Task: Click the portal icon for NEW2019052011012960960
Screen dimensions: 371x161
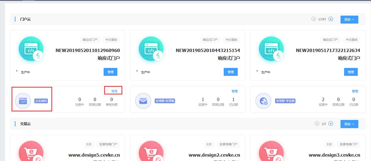Action: [31, 49]
